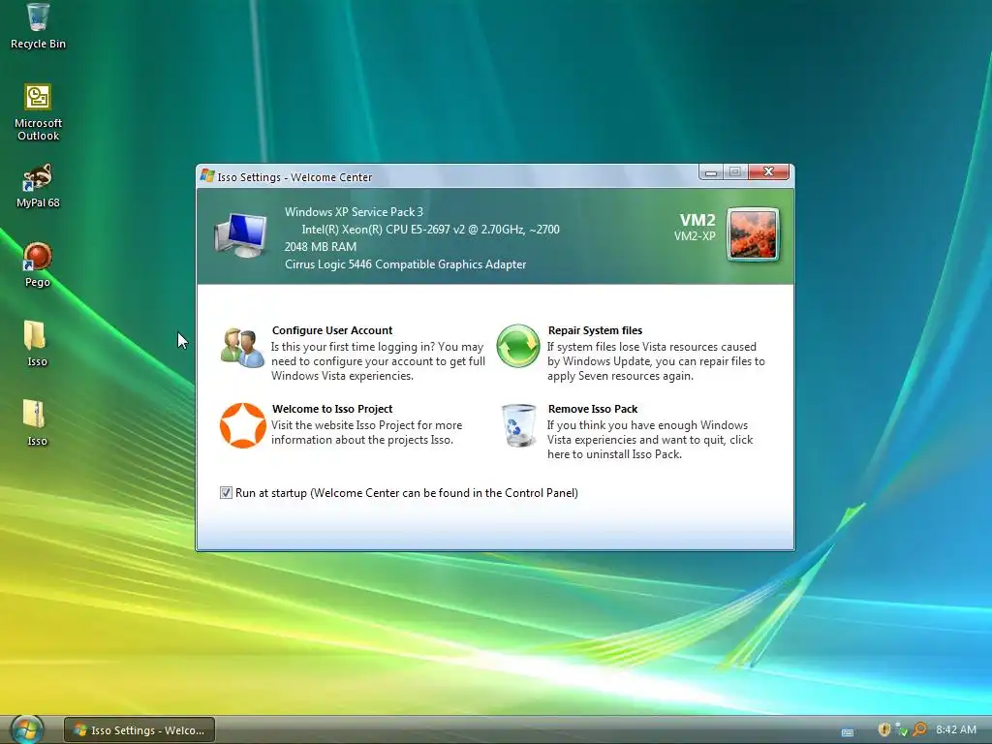Click the computer monitor icon in header

(240, 234)
